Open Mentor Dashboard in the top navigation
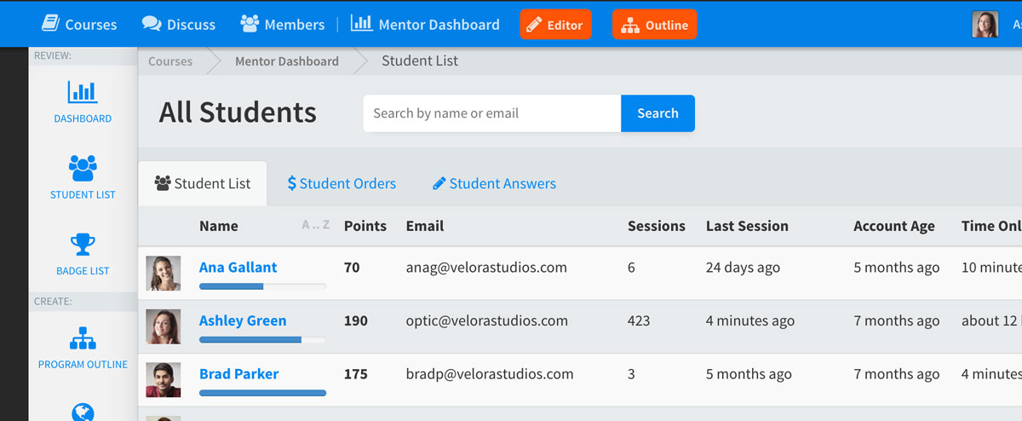Image resolution: width=1022 pixels, height=421 pixels. tap(426, 25)
